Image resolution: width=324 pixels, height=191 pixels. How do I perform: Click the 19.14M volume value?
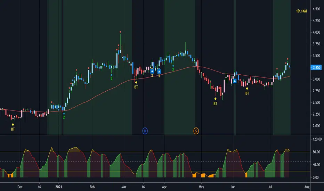301,11
